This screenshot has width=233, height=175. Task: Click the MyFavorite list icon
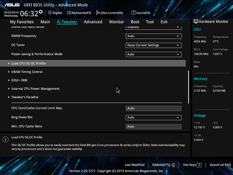(69, 13)
